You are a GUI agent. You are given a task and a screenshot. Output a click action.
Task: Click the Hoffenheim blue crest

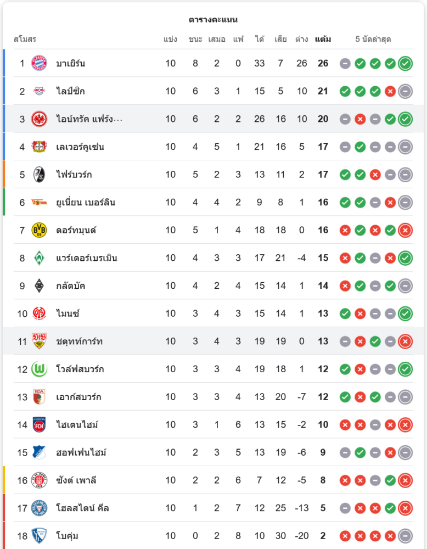point(39,452)
